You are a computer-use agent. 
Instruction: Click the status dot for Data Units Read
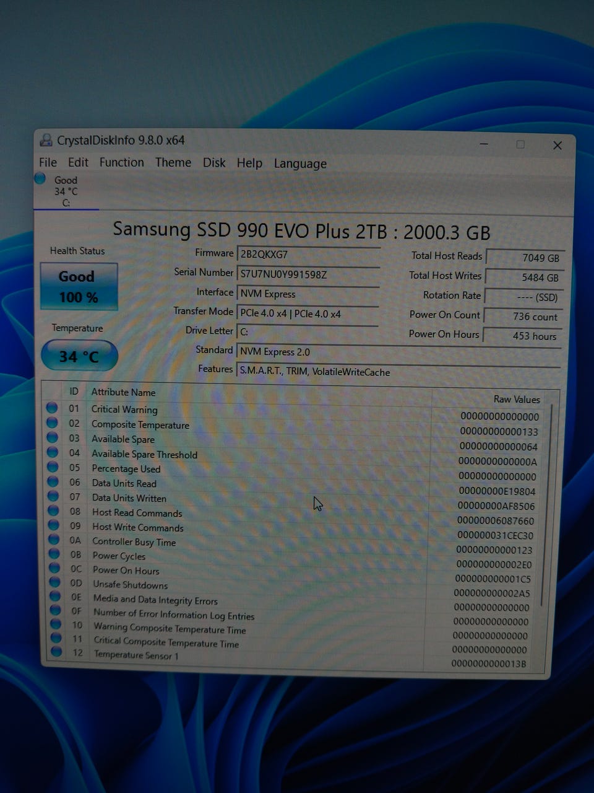click(x=53, y=481)
